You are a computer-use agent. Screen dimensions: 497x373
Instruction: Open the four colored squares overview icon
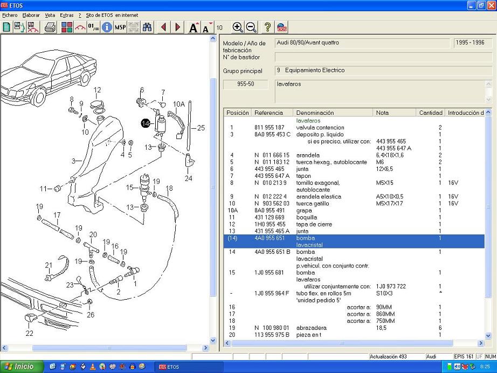[x=67, y=27]
